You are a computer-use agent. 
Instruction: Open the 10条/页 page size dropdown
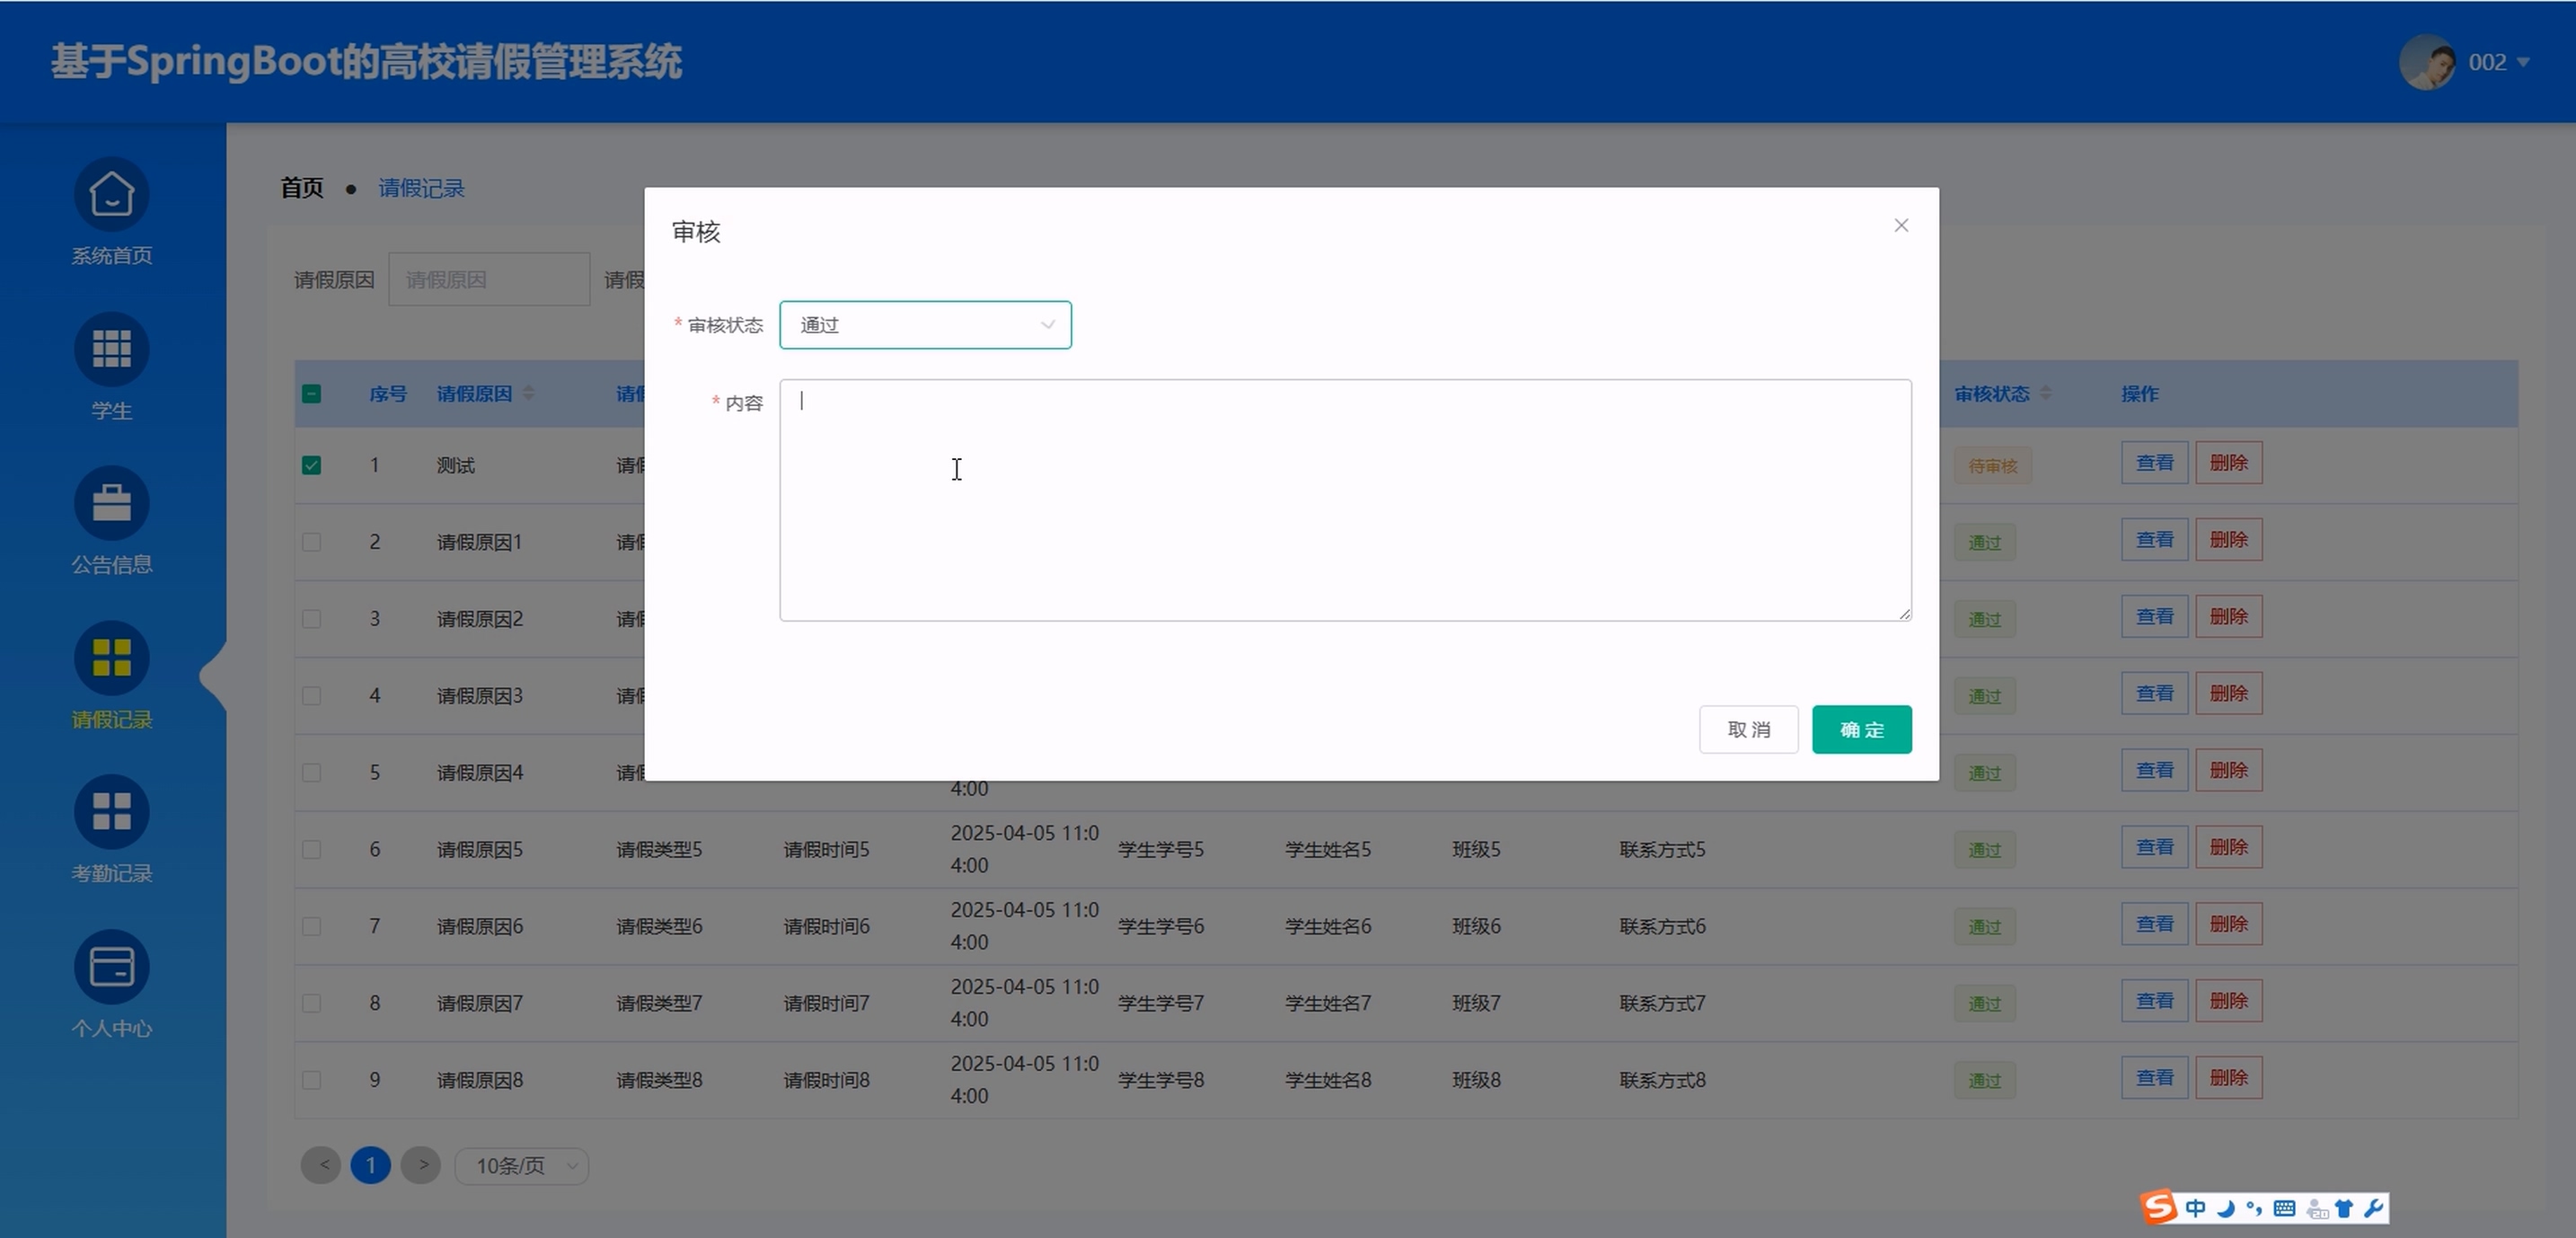point(522,1166)
